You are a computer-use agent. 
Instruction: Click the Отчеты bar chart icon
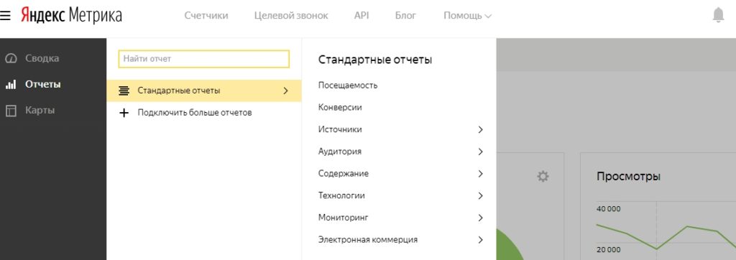coord(11,85)
